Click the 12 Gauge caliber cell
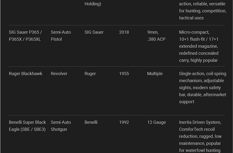 point(156,122)
